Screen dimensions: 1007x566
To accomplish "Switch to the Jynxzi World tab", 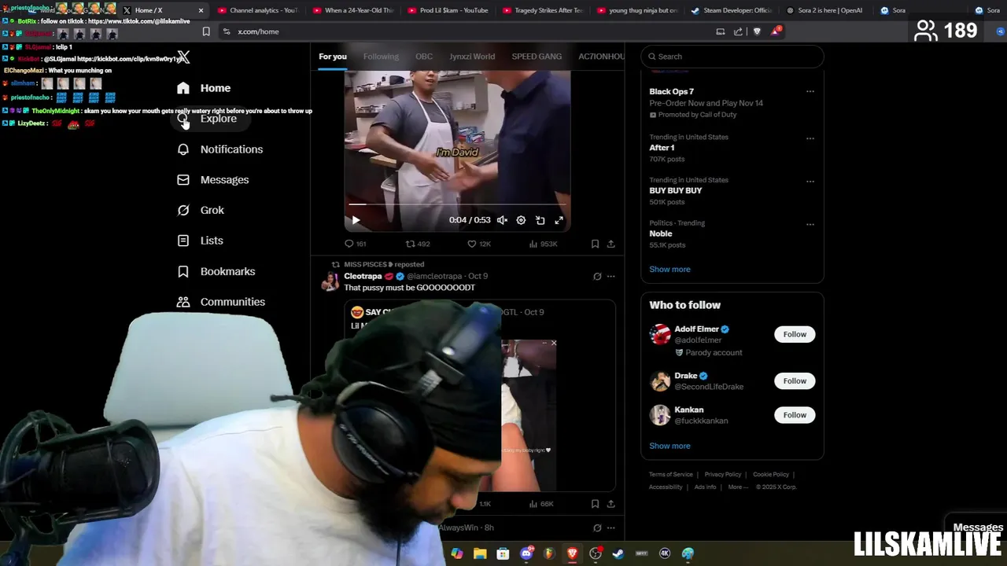I will (x=472, y=57).
